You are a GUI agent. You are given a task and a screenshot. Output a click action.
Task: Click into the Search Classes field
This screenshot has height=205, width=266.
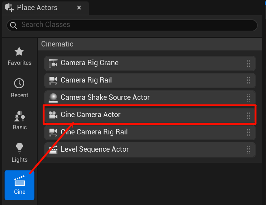pyautogui.click(x=137, y=25)
